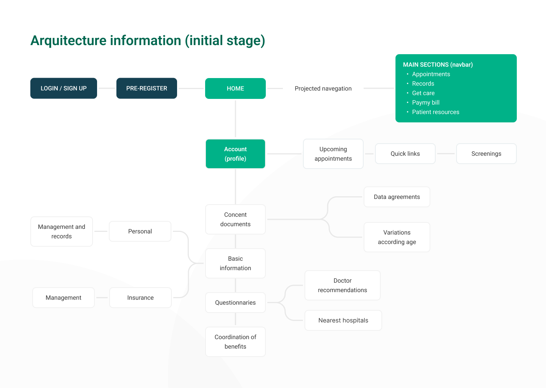Viewport: 546px width, 388px height.
Task: Click Variations according age box
Action: 397,237
